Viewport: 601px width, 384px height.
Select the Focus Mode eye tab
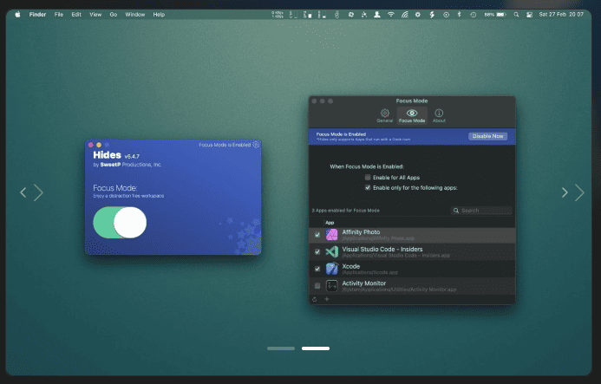point(412,115)
